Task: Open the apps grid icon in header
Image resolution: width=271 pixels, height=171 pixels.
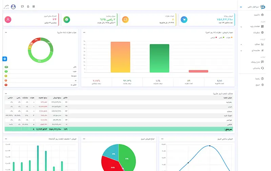Action: coord(34,6)
